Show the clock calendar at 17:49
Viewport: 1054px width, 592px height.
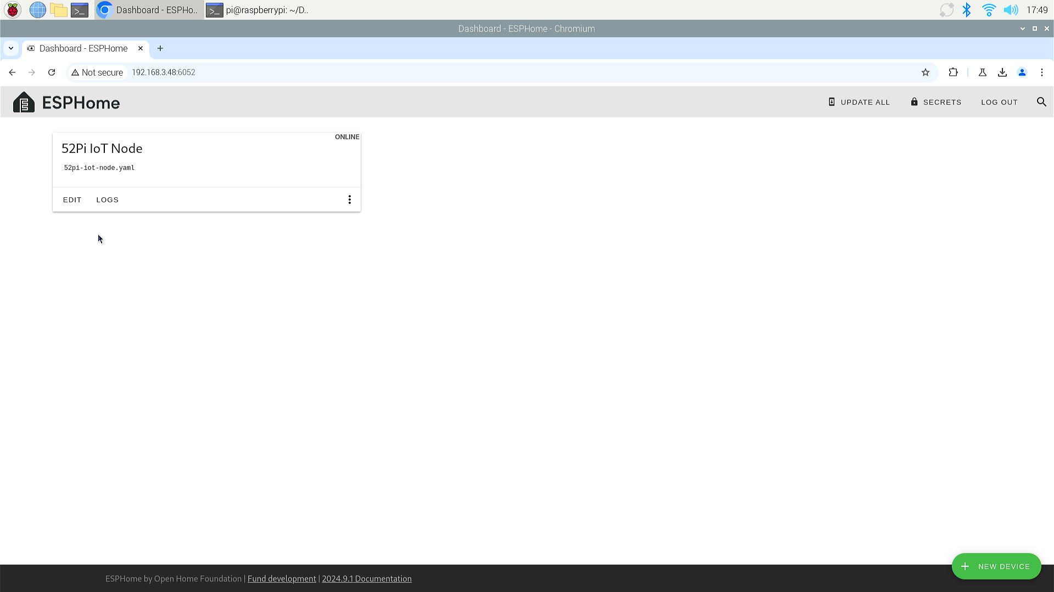click(1037, 10)
